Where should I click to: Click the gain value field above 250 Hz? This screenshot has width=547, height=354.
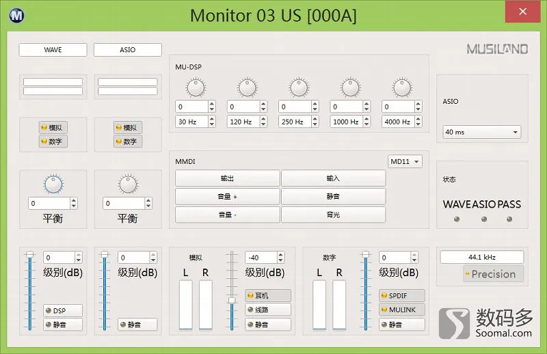tap(295, 107)
